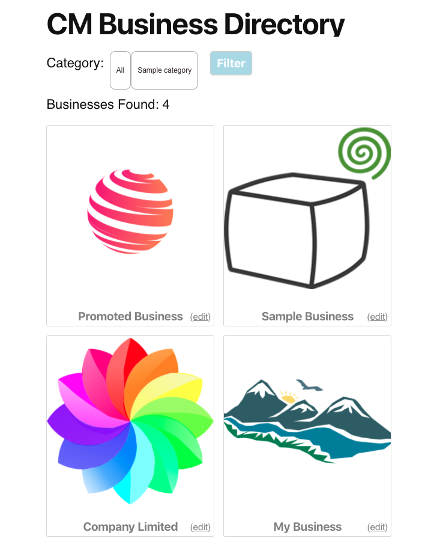Viewport: 425px width, 553px height.
Task: Open the Promoted Business title link
Action: pyautogui.click(x=130, y=316)
